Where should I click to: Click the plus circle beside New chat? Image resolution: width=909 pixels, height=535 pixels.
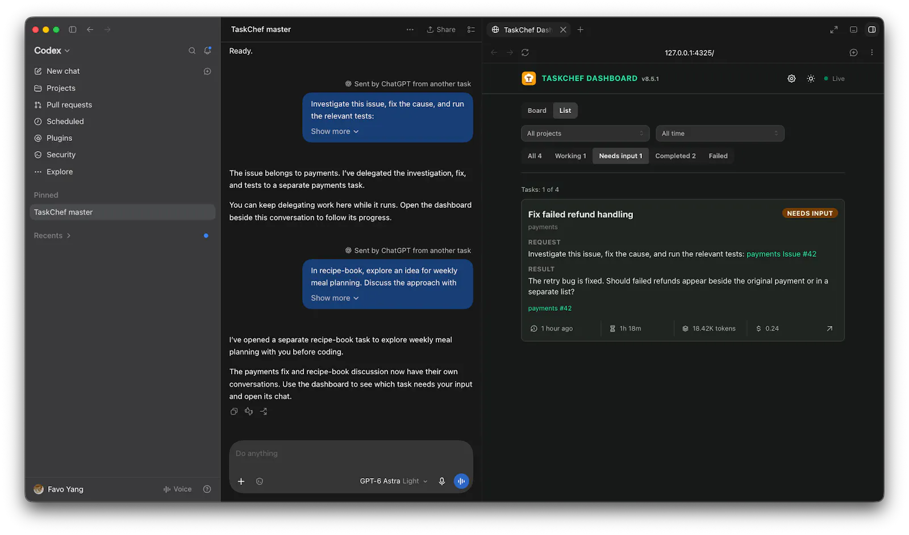pos(207,72)
